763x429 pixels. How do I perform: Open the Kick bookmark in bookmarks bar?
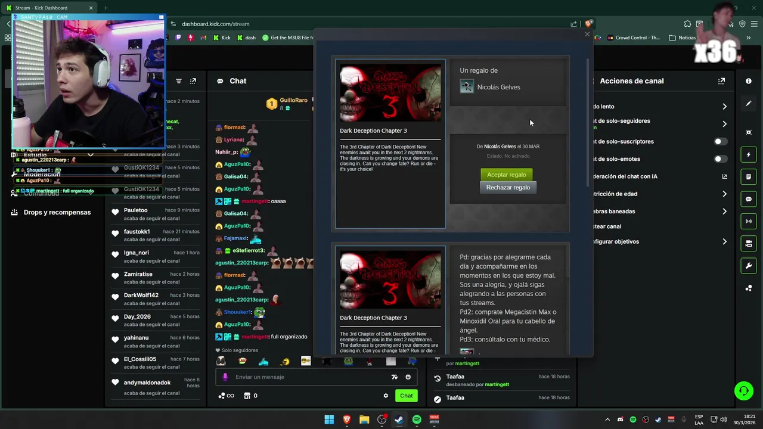[222, 38]
